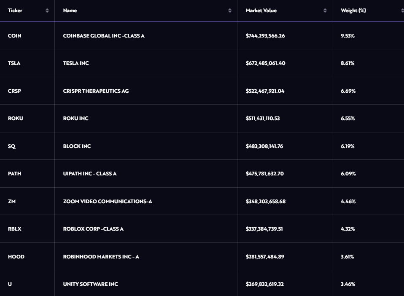Click Zoom Video Communications-A name
This screenshot has width=404, height=296.
click(x=108, y=202)
